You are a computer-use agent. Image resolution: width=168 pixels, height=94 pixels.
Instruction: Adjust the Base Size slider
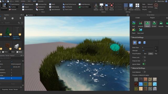[x=148, y=48]
